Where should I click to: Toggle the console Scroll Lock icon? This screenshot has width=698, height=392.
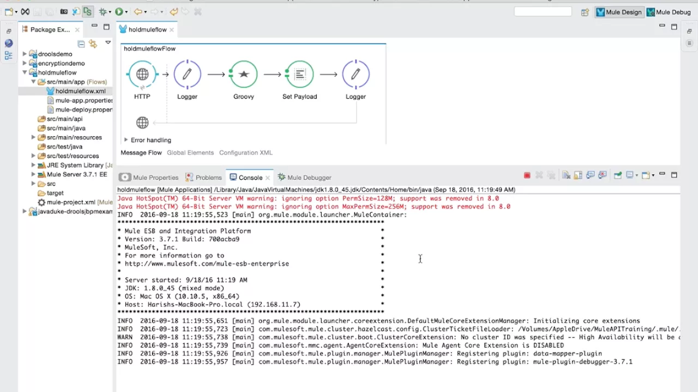(578, 175)
